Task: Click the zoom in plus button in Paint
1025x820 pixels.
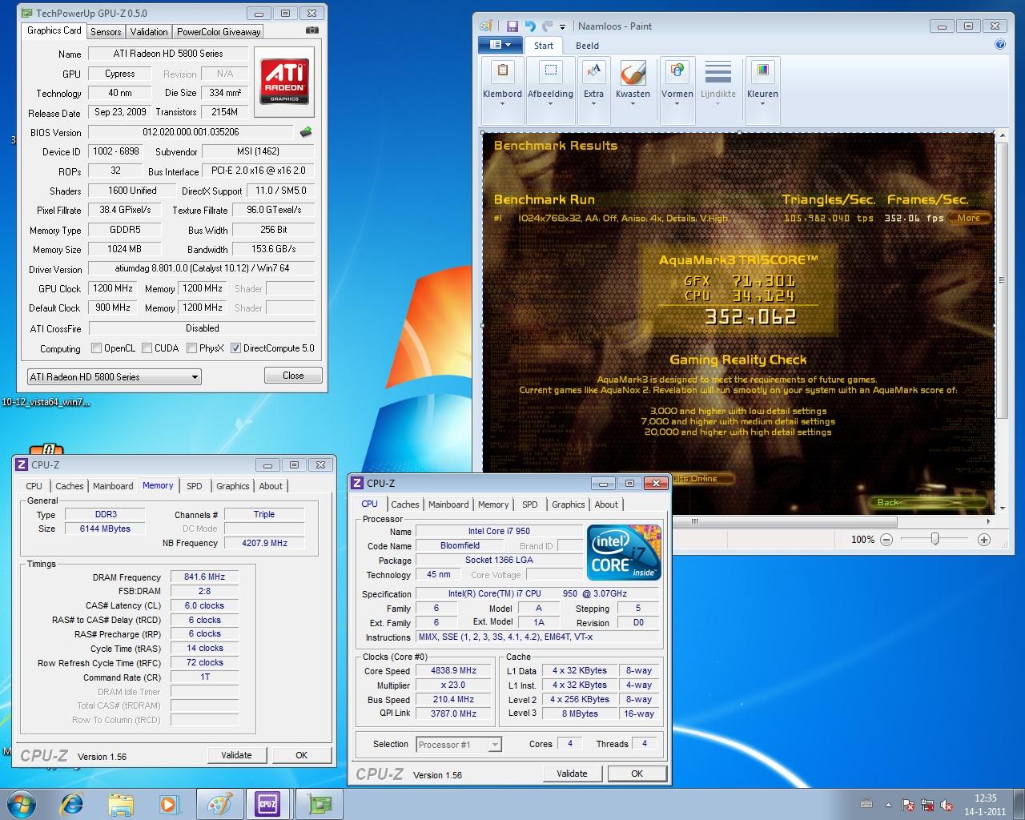Action: 984,540
